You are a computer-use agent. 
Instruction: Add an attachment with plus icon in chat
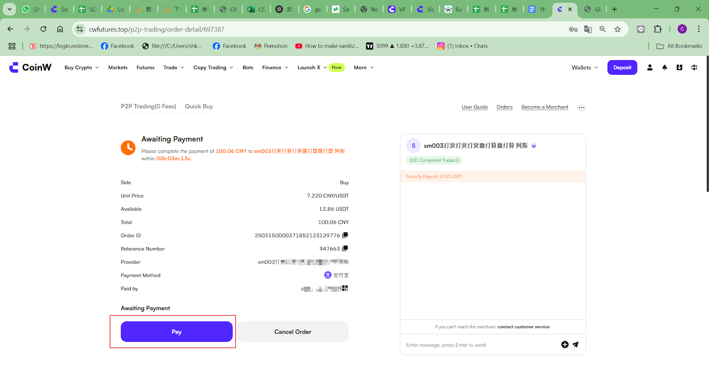pos(565,345)
